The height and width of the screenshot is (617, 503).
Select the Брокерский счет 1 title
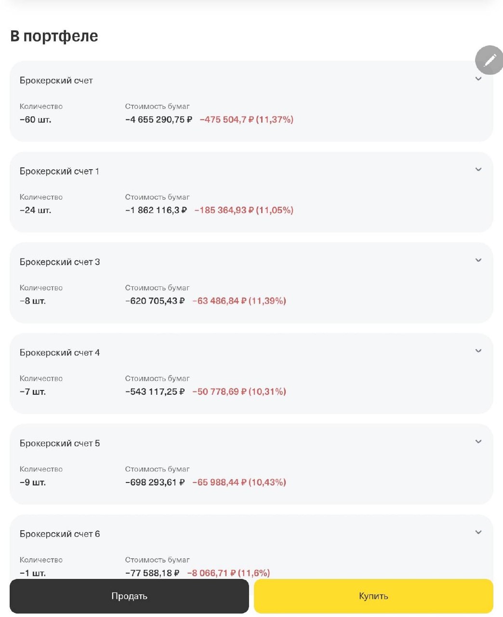click(59, 171)
